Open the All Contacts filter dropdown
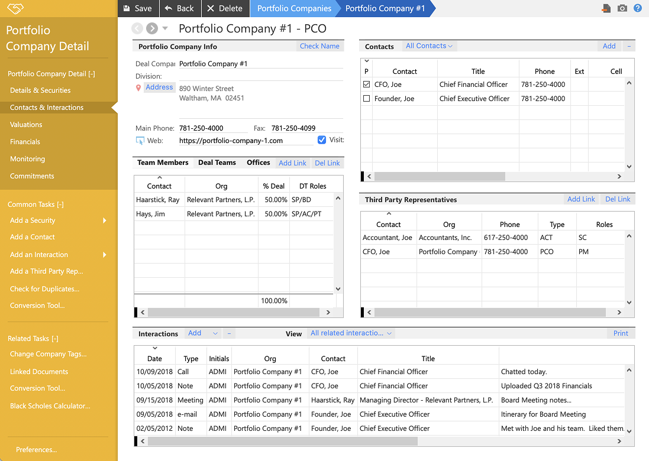The width and height of the screenshot is (649, 461). pyautogui.click(x=430, y=46)
